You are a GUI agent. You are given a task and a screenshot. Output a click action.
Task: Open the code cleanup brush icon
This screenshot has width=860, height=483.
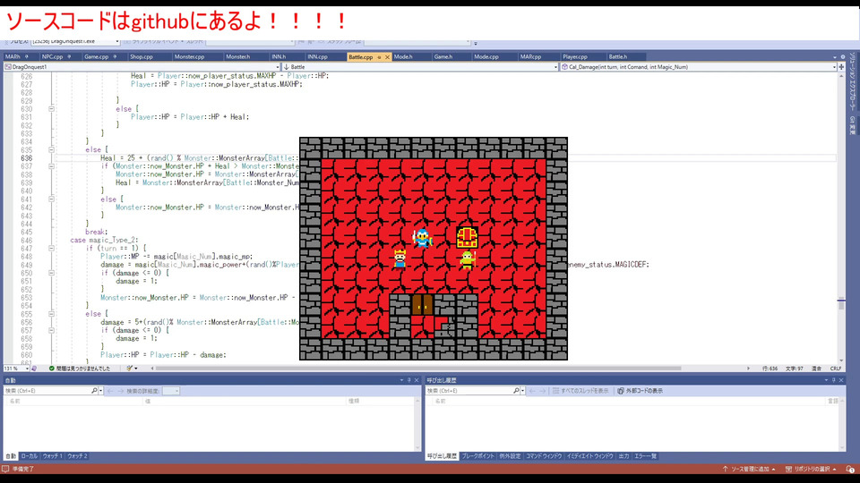pos(129,369)
